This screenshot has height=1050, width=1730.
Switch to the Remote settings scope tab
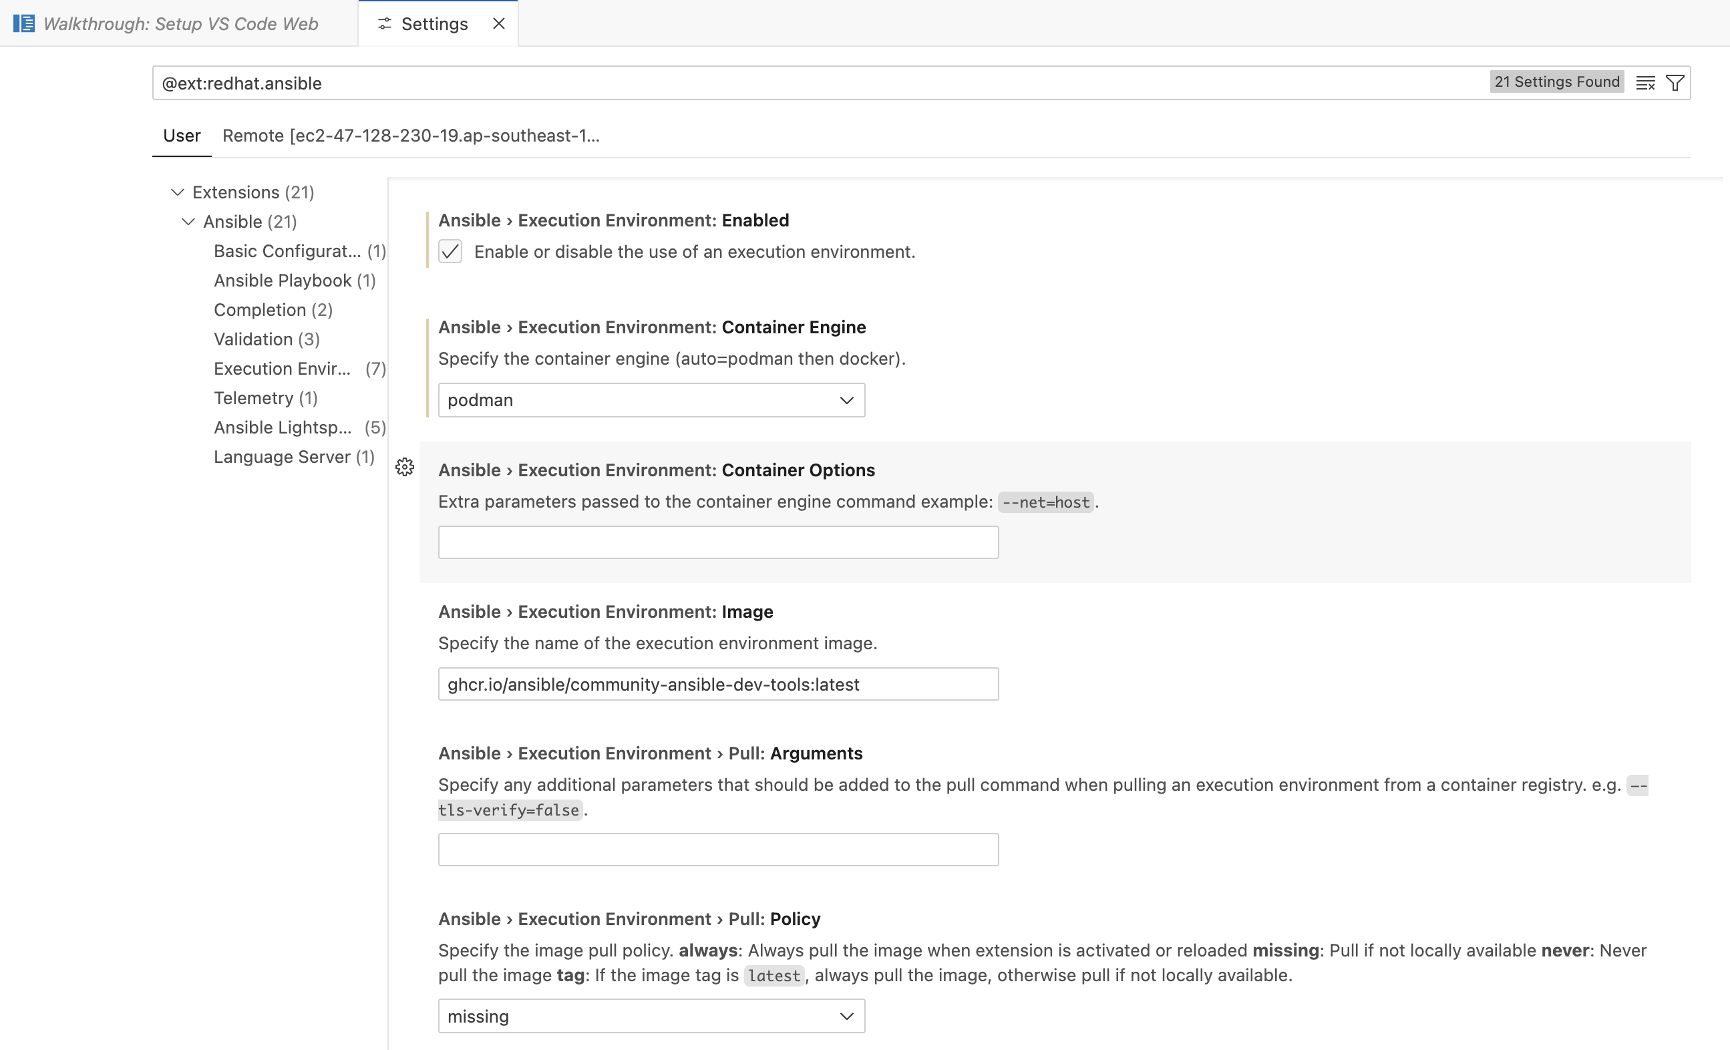[x=411, y=136]
